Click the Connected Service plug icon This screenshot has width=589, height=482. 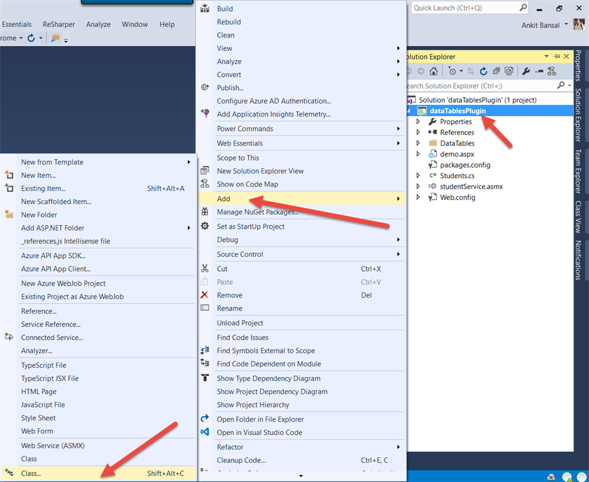click(x=9, y=337)
